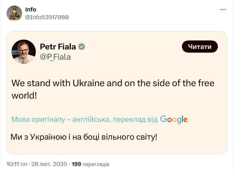
Task: Open the three-dot more options menu
Action: coord(223,10)
